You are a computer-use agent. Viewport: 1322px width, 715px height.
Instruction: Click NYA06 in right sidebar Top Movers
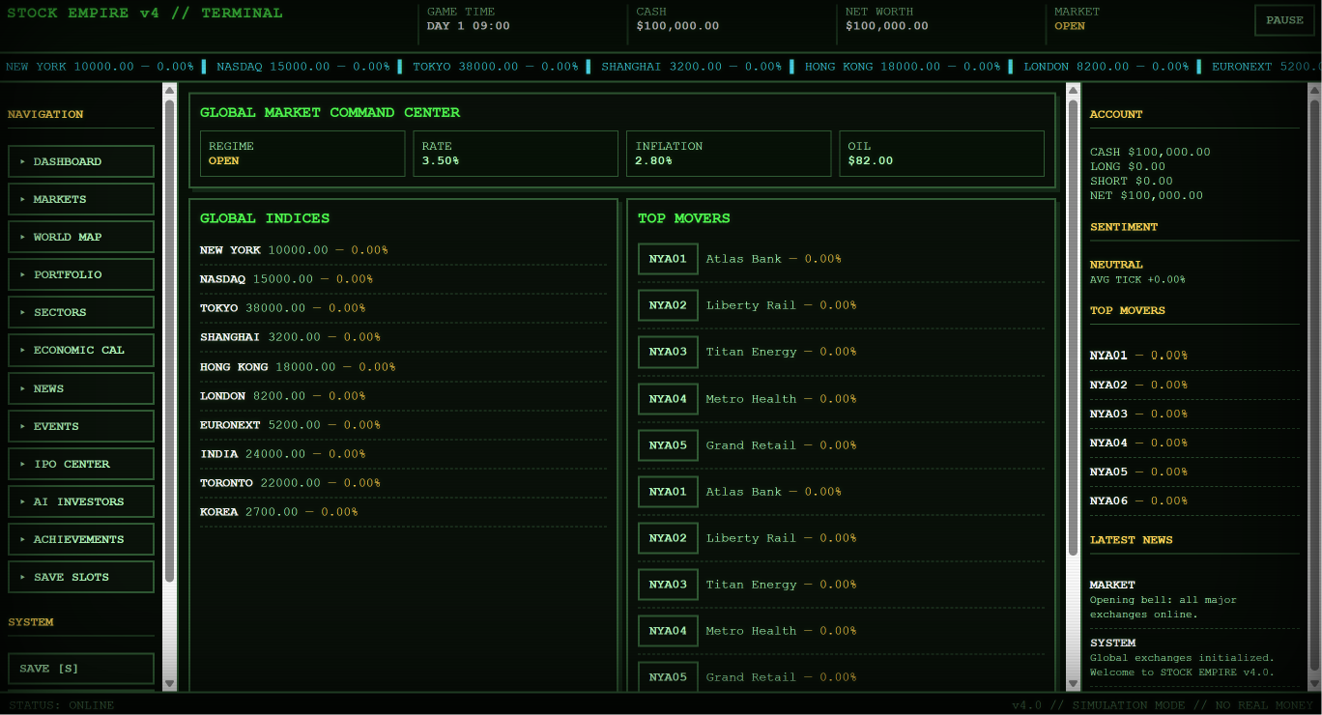[1194, 500]
